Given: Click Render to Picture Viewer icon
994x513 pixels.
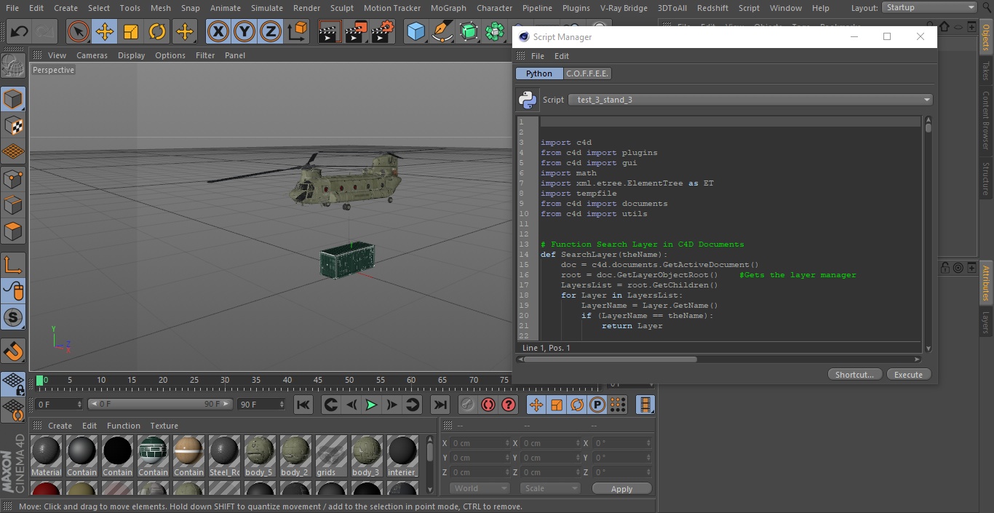Looking at the screenshot, I should pyautogui.click(x=356, y=32).
